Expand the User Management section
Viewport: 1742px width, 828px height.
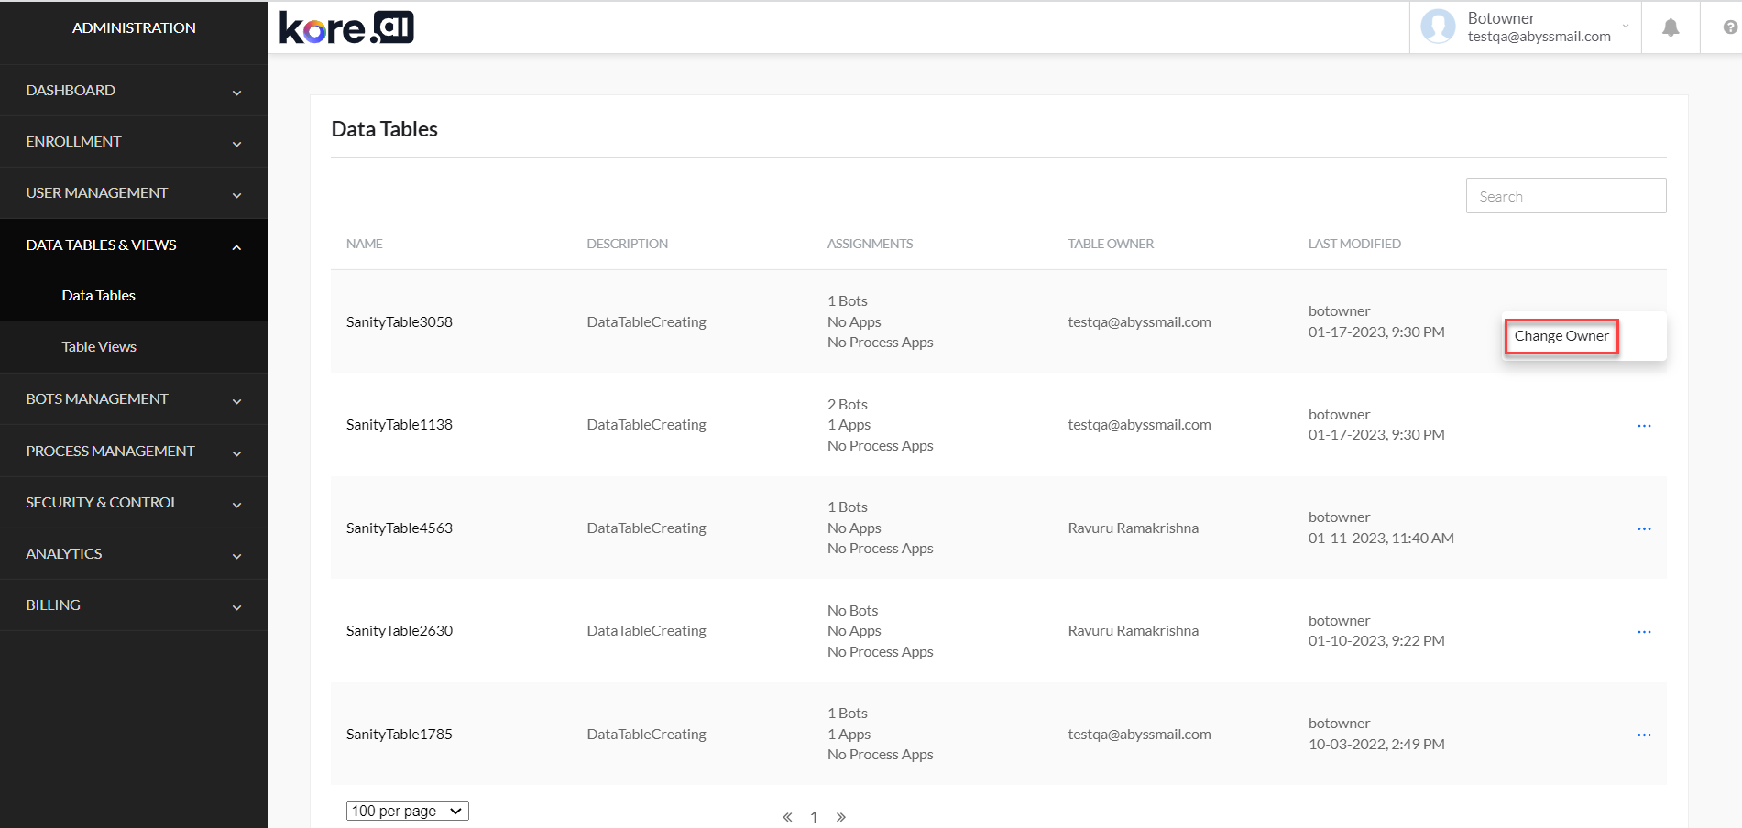[x=134, y=193]
